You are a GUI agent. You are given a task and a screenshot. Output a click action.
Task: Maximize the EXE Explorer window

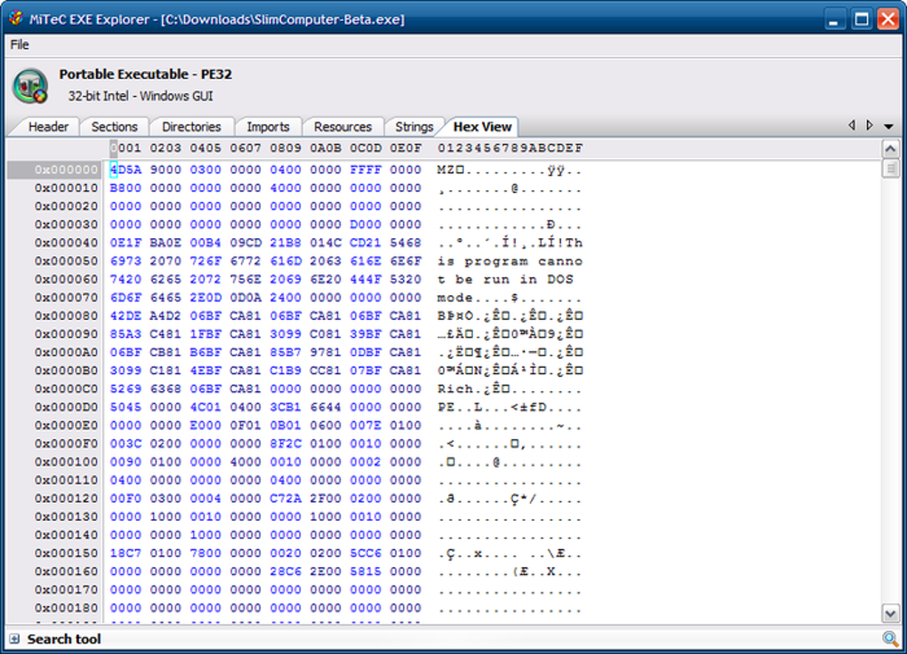point(862,19)
